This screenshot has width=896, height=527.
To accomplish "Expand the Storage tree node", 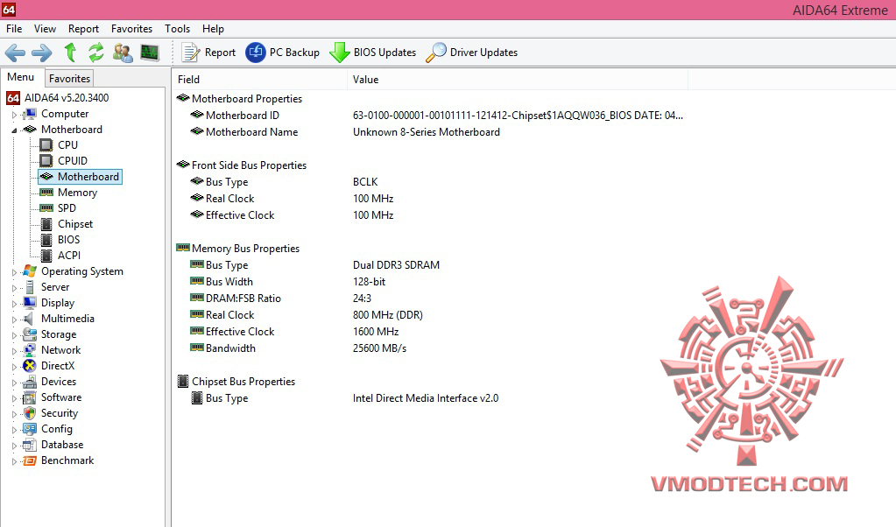I will coord(14,335).
